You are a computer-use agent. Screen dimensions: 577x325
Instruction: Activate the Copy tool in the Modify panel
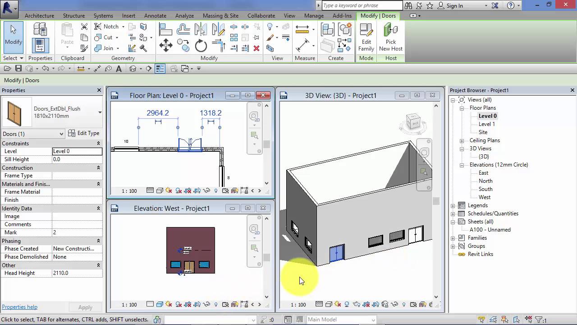click(x=183, y=45)
